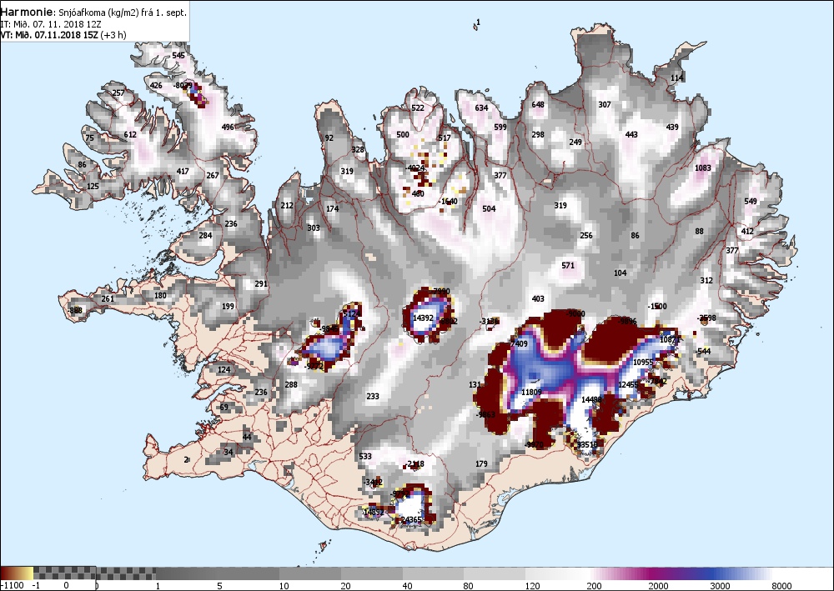Select the 533 value label
The image size is (834, 591).
point(365,456)
